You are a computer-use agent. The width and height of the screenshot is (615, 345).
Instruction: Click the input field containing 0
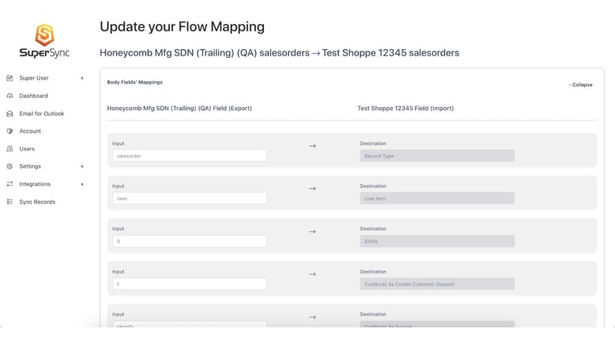click(x=189, y=241)
